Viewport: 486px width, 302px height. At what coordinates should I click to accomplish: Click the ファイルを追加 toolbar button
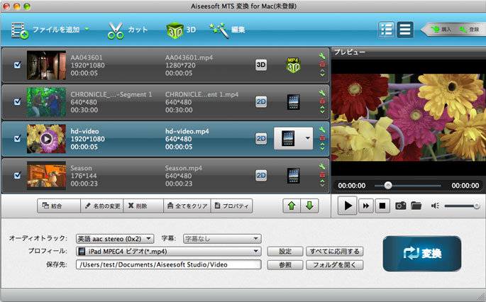pos(50,30)
